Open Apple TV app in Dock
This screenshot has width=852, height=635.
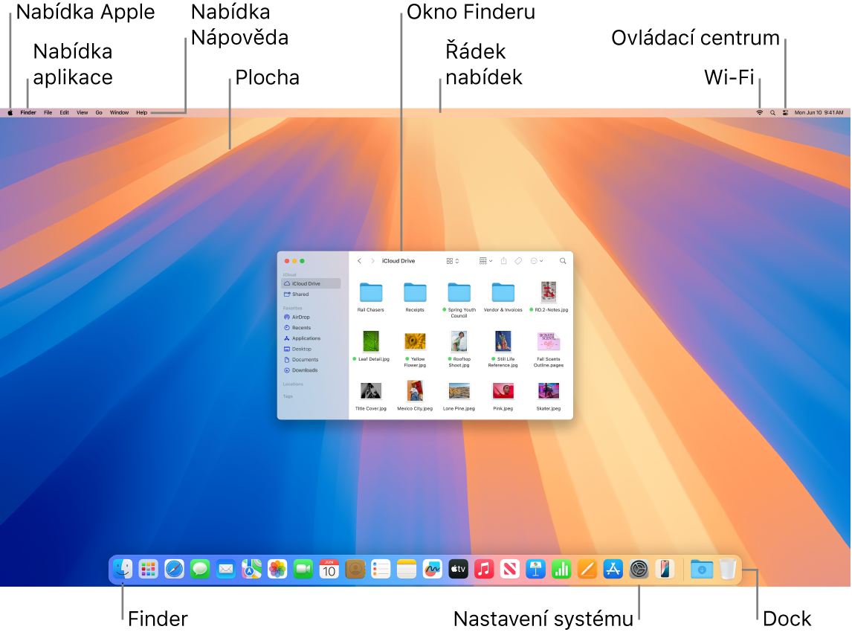pyautogui.click(x=458, y=570)
